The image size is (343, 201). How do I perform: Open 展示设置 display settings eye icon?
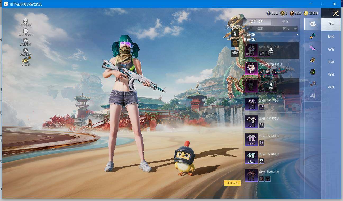click(26, 41)
